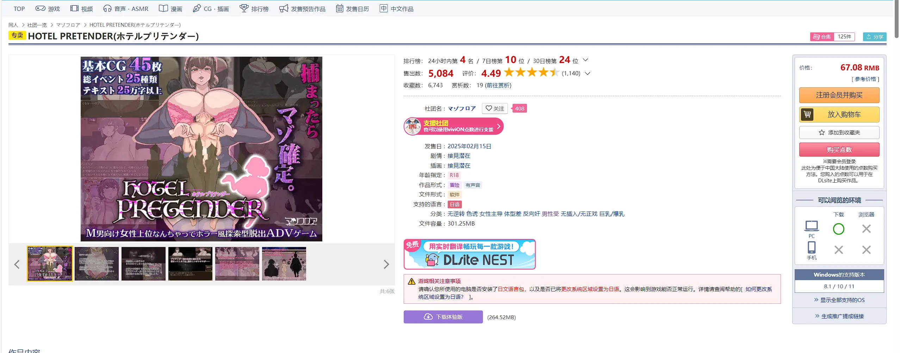Image resolution: width=900 pixels, height=353 pixels.
Task: Download the trial version 下载体验版
Action: click(x=443, y=317)
